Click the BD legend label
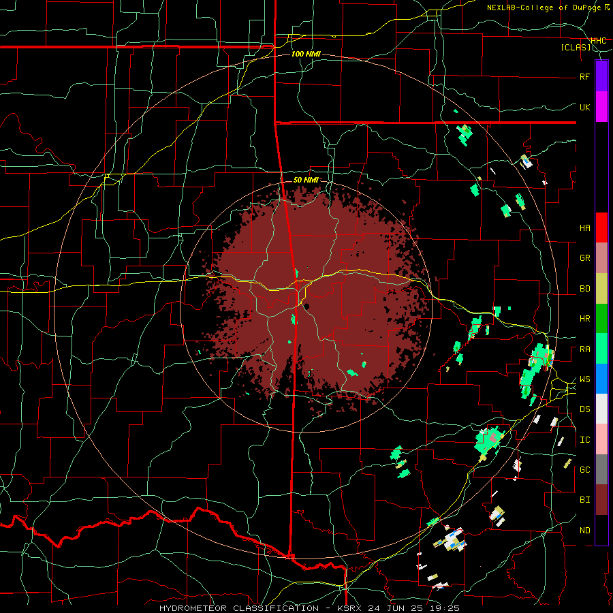The width and height of the screenshot is (613, 613). tap(584, 289)
